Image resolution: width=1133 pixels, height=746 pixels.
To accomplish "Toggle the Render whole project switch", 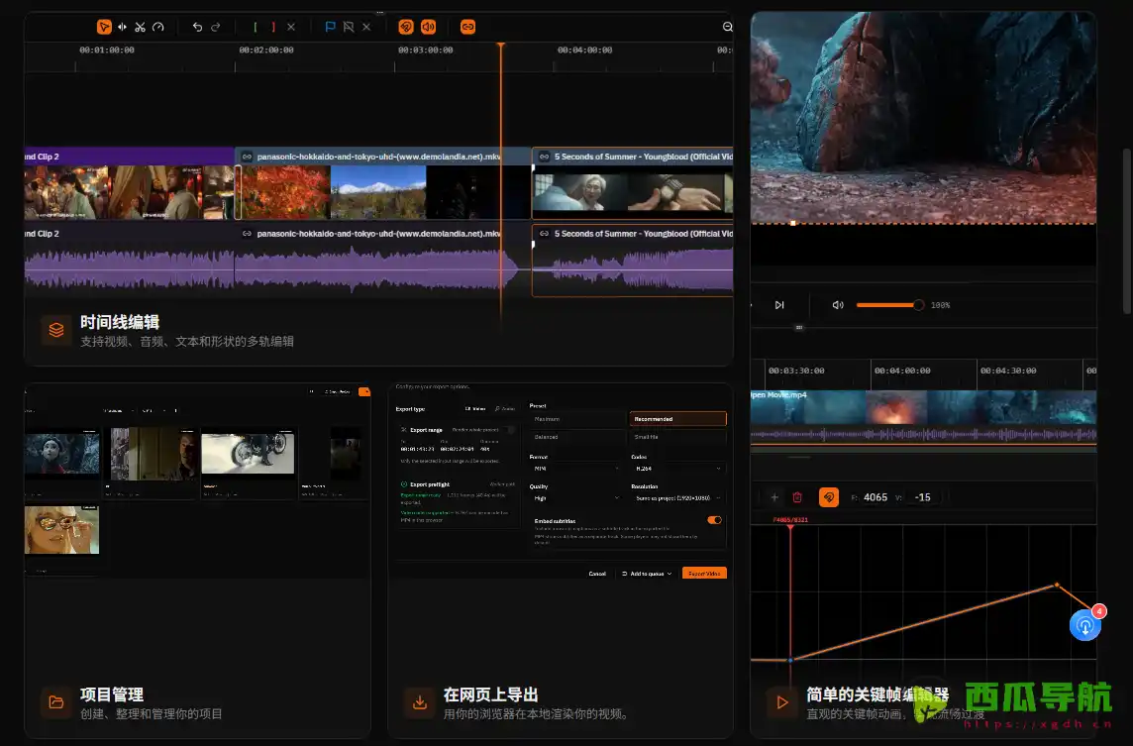I will [x=512, y=430].
